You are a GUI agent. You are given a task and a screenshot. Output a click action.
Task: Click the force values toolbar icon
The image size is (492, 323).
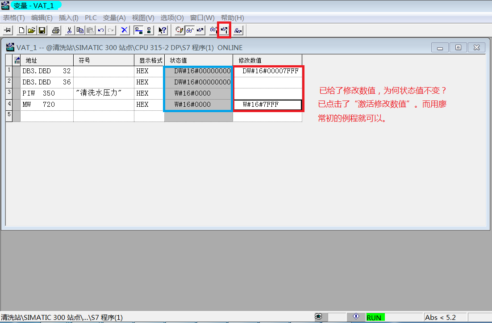click(x=238, y=30)
